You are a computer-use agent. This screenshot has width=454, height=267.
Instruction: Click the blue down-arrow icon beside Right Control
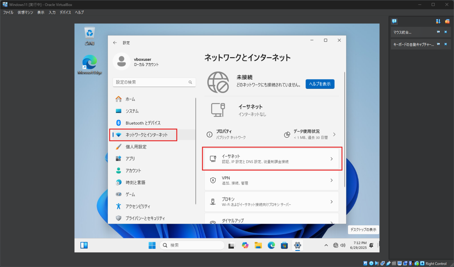(x=422, y=264)
